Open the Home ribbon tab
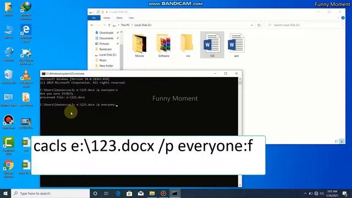This screenshot has width=352, height=198. (x=107, y=18)
